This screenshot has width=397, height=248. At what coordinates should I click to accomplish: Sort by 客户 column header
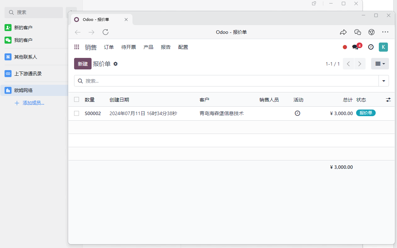(x=204, y=100)
